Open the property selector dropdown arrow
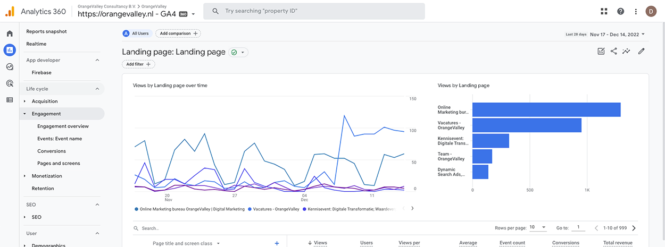This screenshot has width=665, height=247. (x=193, y=14)
